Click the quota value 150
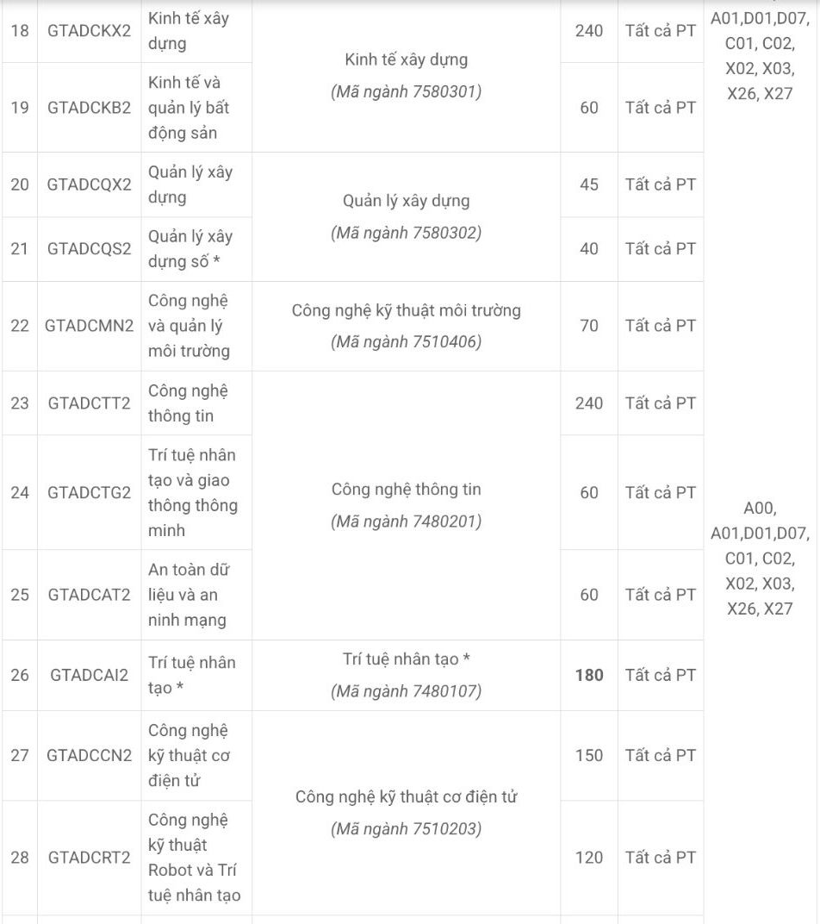This screenshot has height=924, width=820. [x=589, y=755]
